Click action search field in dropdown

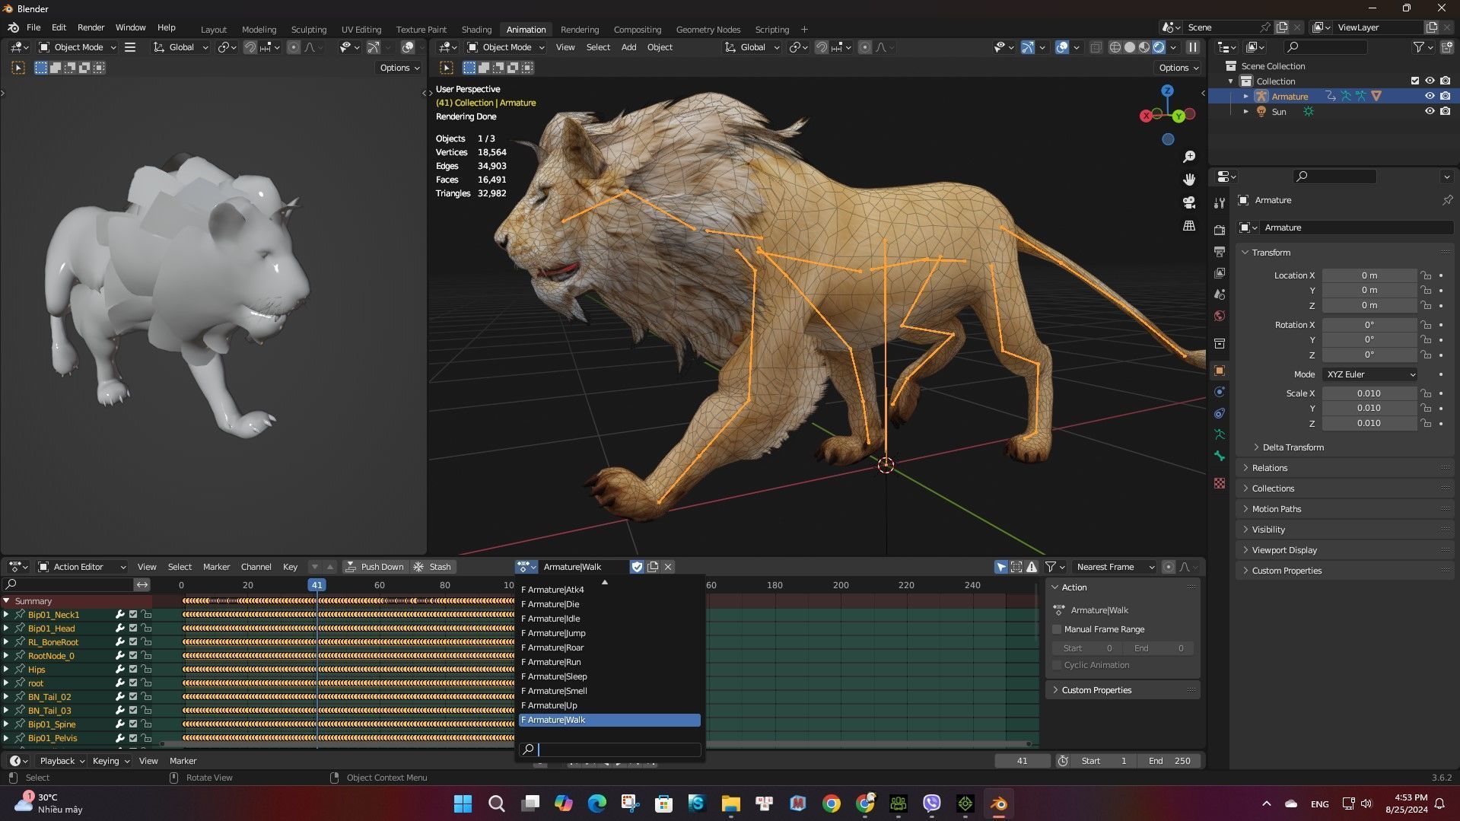[x=609, y=749]
